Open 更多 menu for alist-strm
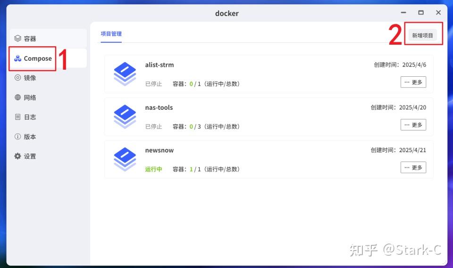Viewport: 453px width, 268px height. point(413,82)
